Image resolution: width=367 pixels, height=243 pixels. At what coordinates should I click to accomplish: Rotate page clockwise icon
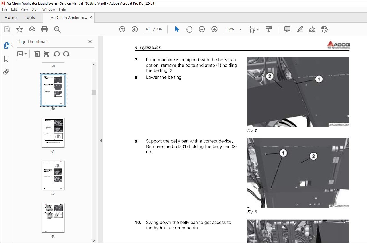pyautogui.click(x=66, y=54)
